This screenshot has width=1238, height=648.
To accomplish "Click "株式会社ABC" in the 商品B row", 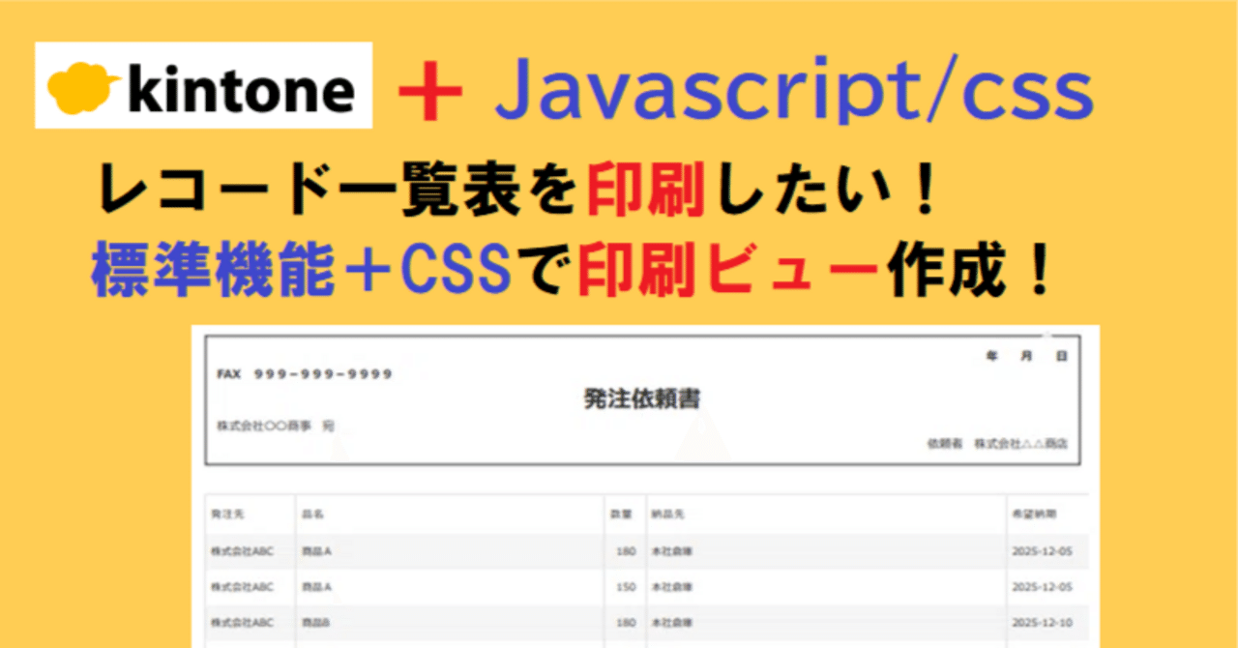I will point(243,622).
